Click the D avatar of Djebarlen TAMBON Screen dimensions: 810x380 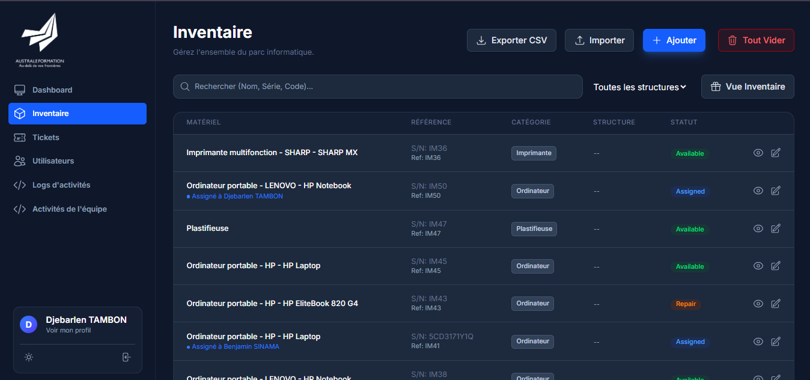pos(28,324)
